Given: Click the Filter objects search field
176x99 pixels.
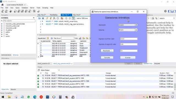Looking at the screenshot, I should (19, 21).
